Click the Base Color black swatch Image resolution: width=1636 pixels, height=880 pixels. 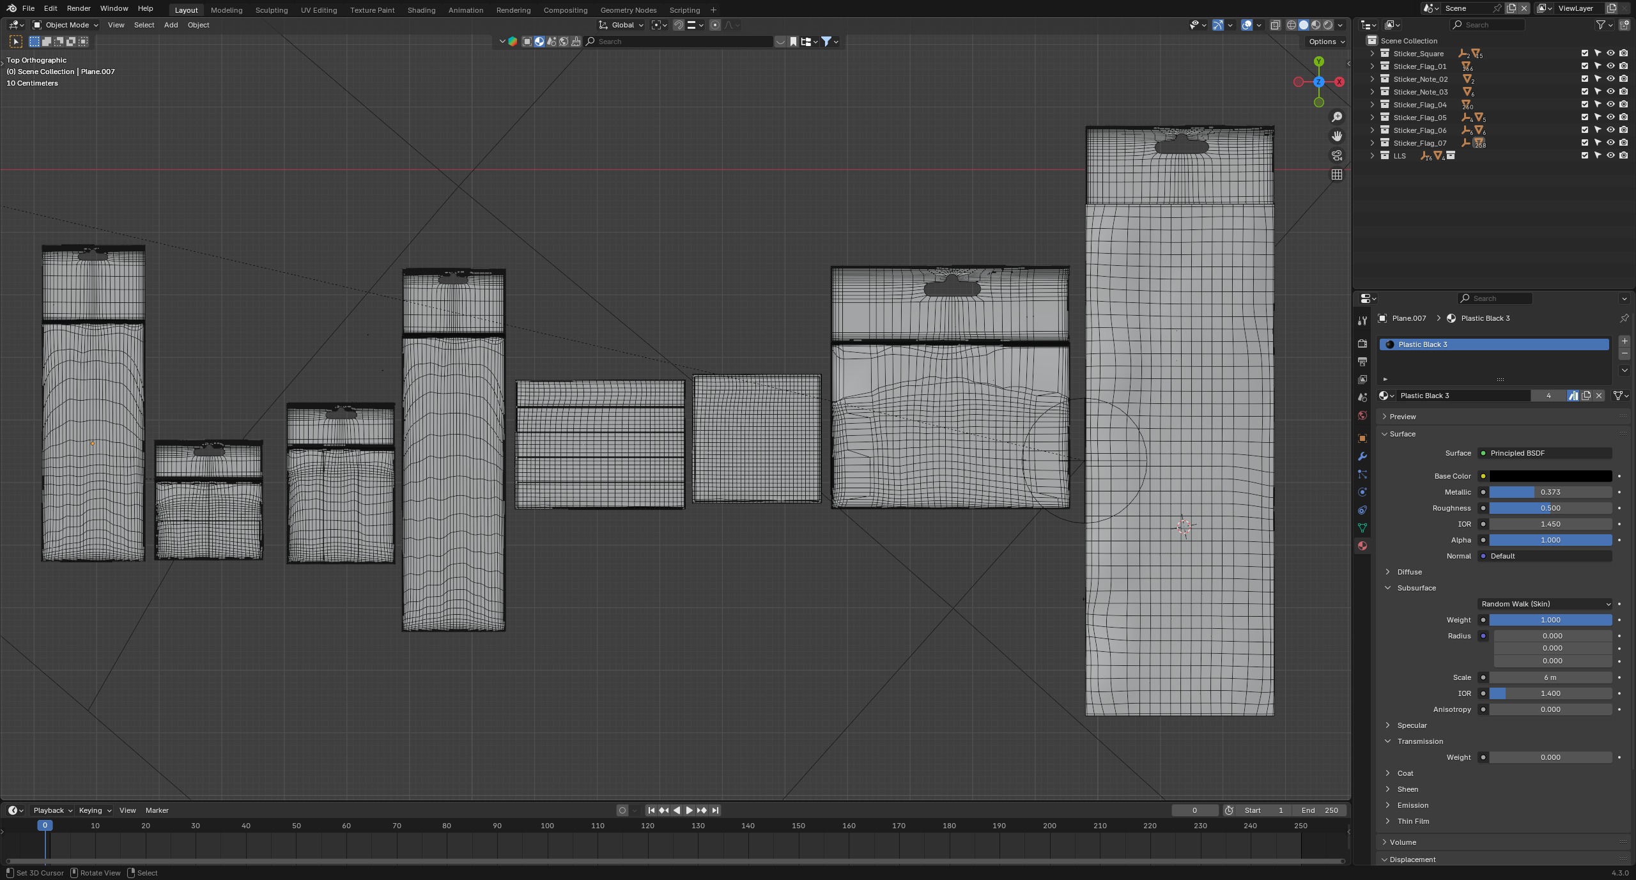click(1550, 476)
